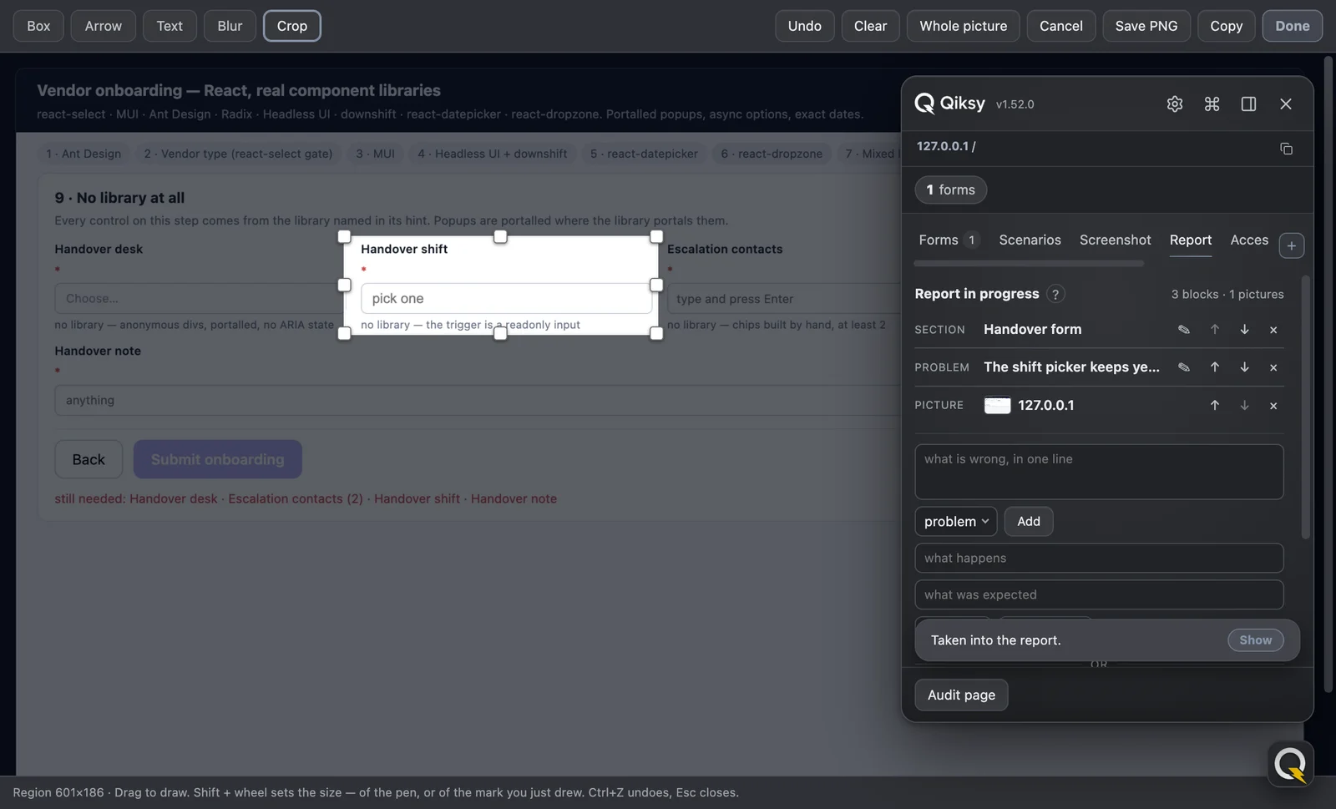
Task: Move the shift picker problem down
Action: point(1244,367)
